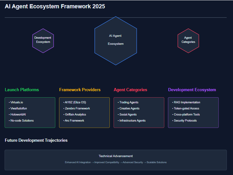Image resolution: width=233 pixels, height=175 pixels.
Task: Select the Trading Agents item
Action: point(128,102)
